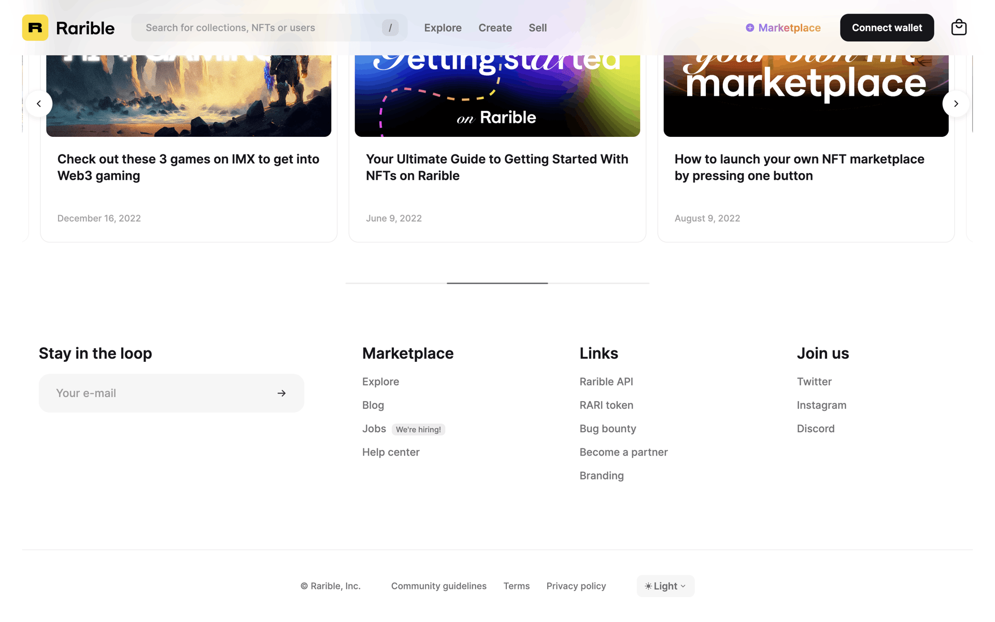Open footer Blog link

373,405
